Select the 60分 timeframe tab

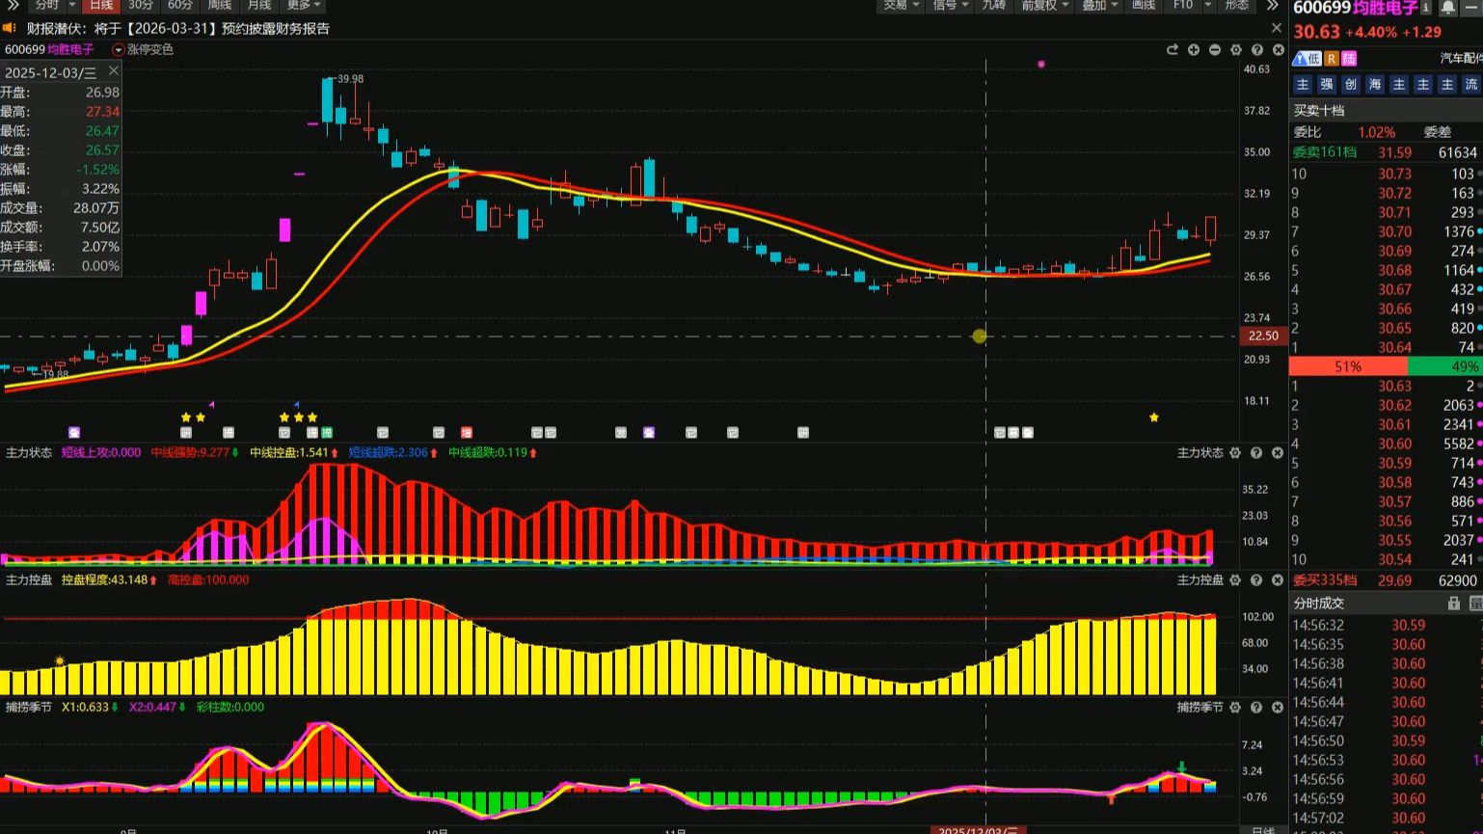[180, 6]
